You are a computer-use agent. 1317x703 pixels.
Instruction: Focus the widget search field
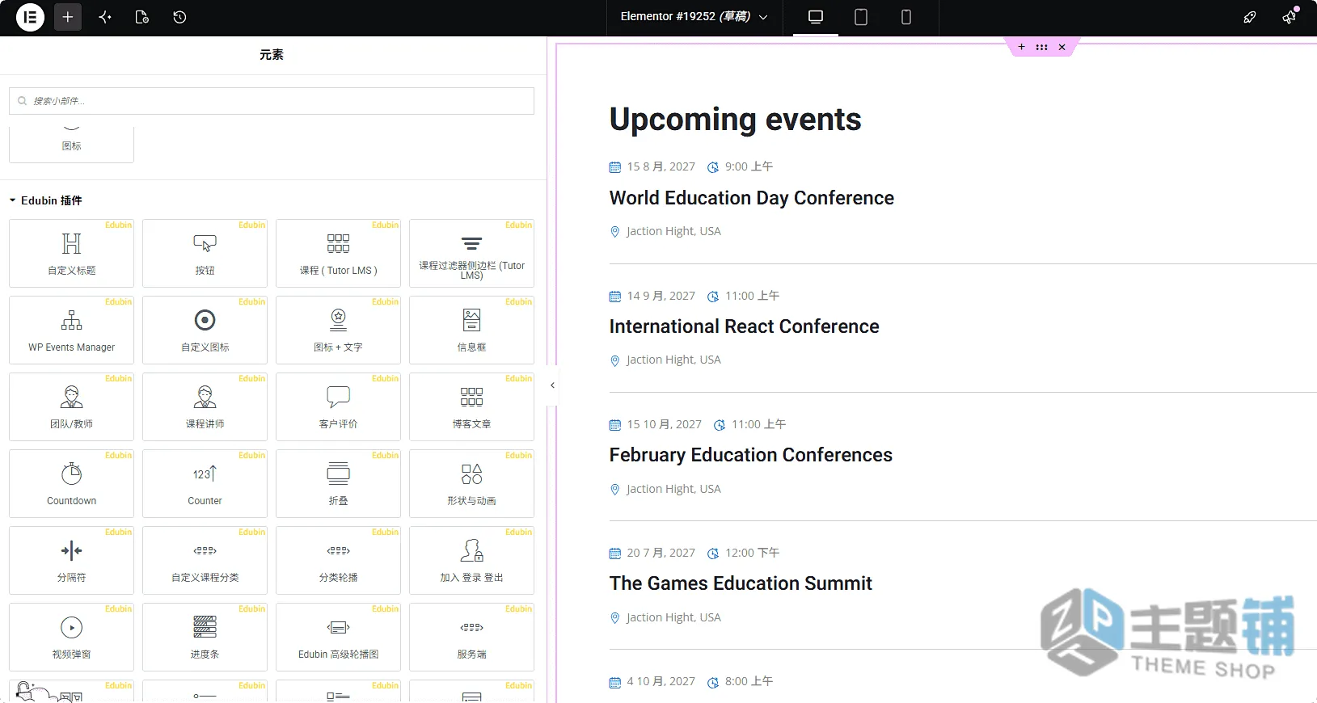(272, 101)
